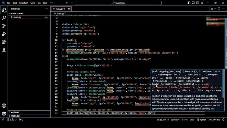Open the Edit menu
The height and width of the screenshot is (128, 227).
[15, 3]
